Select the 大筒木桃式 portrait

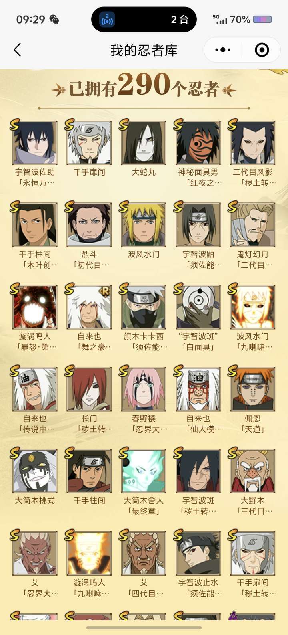coord(35,471)
